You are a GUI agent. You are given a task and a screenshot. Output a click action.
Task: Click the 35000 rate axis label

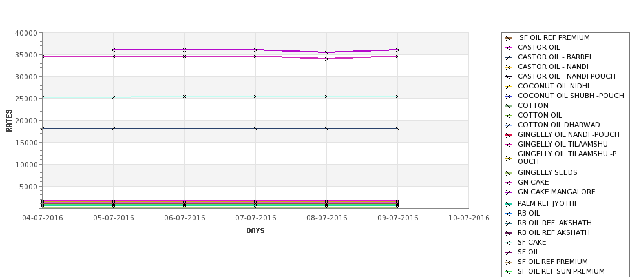tap(26, 55)
